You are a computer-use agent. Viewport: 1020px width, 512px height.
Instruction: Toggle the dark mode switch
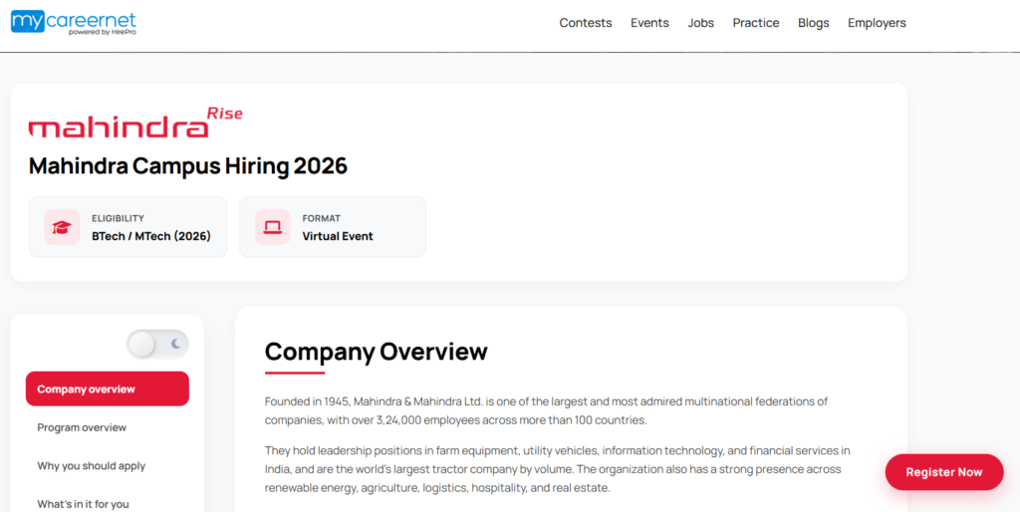[157, 345]
